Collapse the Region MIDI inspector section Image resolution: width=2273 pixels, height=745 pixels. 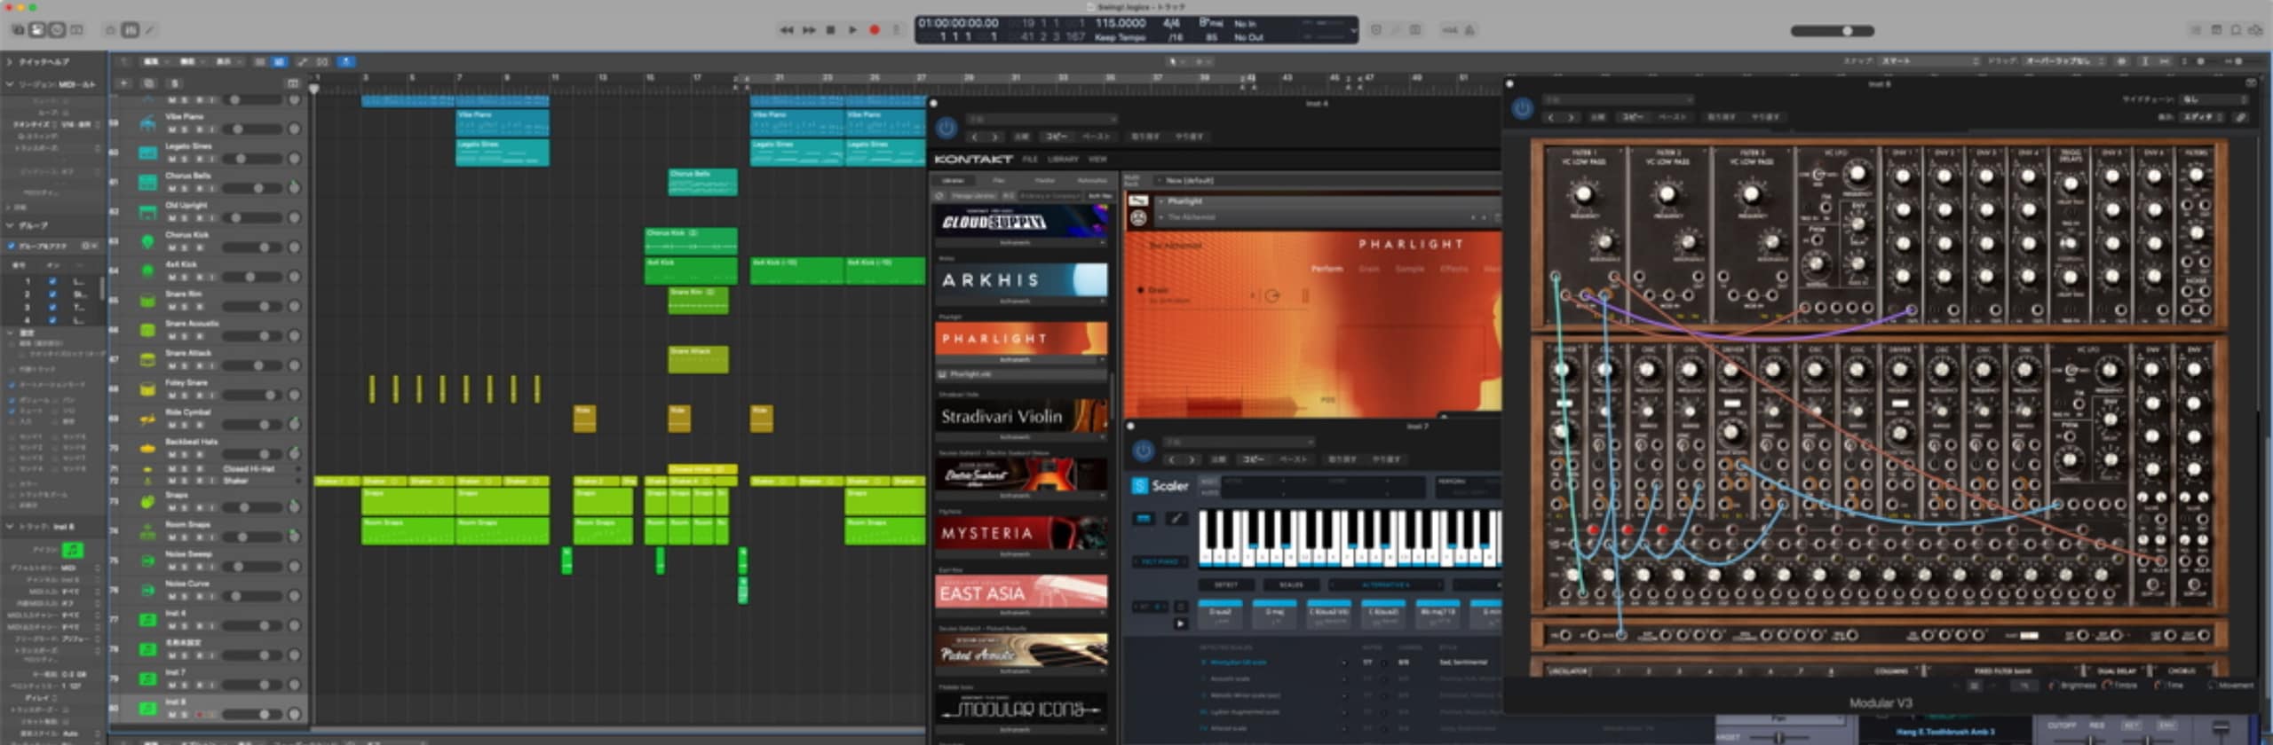10,84
